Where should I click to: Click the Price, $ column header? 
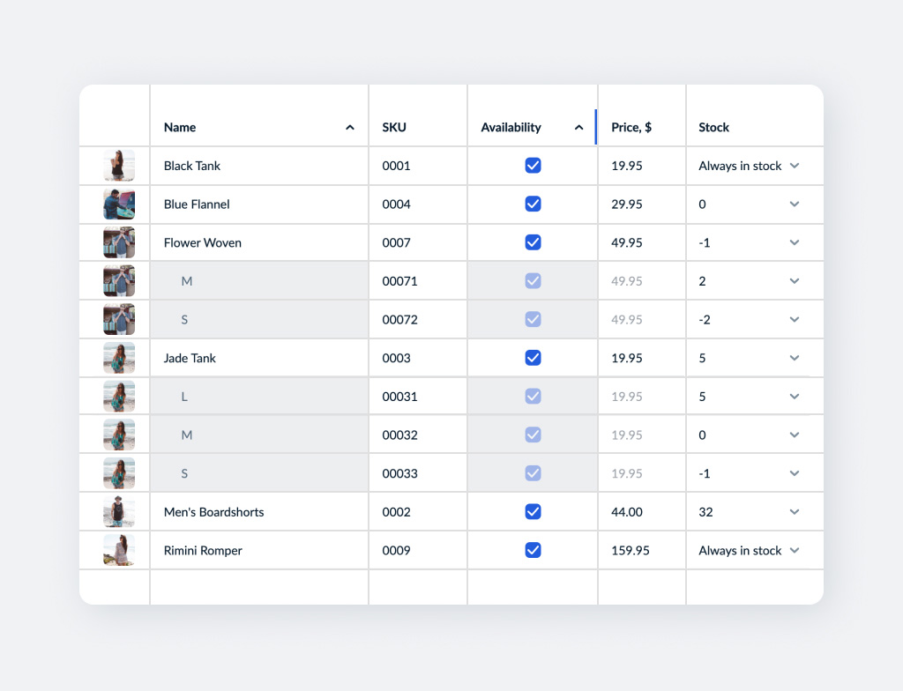click(x=631, y=128)
